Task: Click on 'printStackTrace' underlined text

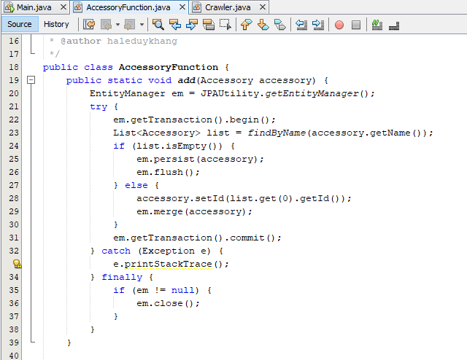Action: (x=168, y=265)
